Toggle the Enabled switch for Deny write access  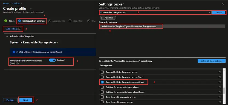[52, 60]
